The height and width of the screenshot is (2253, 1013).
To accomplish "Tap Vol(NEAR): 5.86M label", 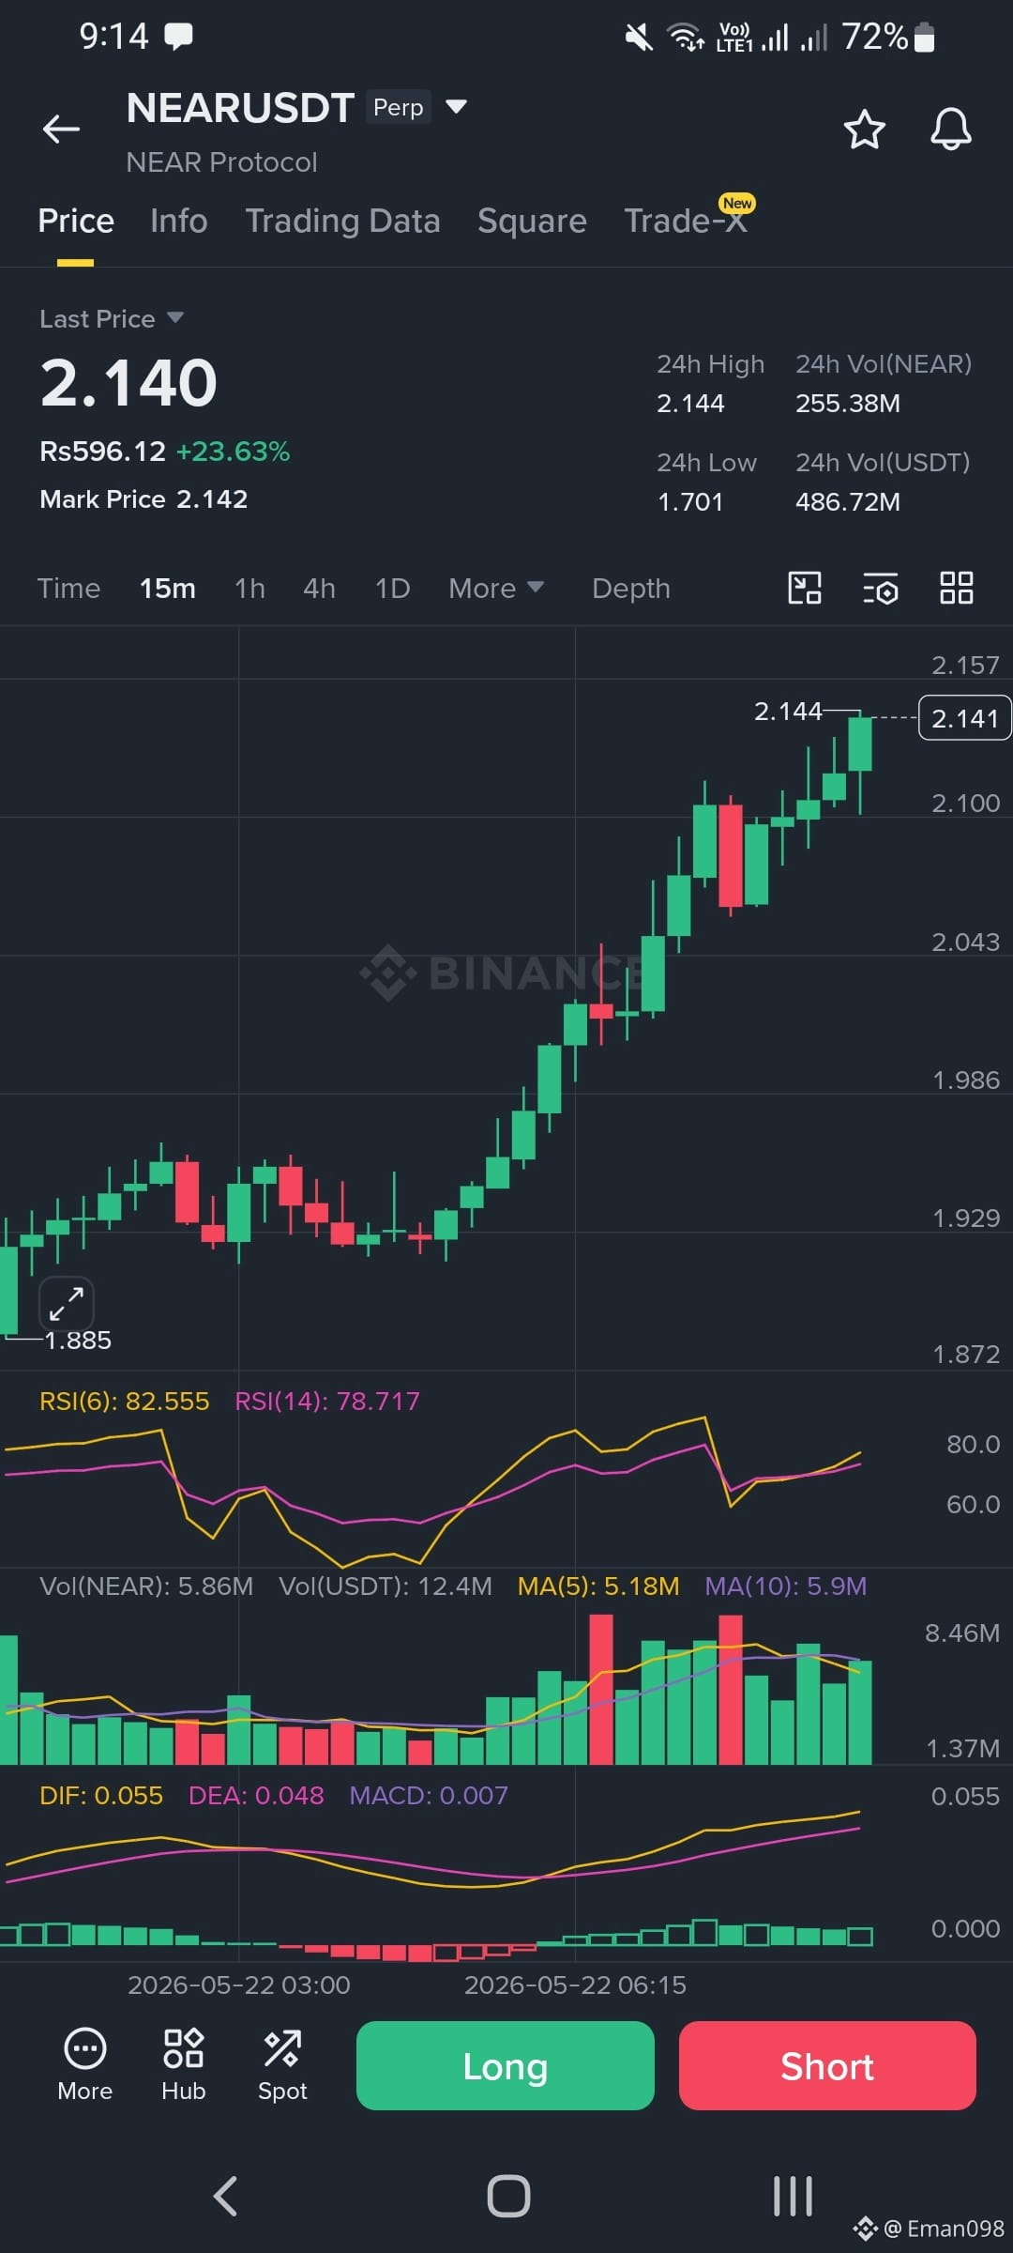I will [146, 1586].
